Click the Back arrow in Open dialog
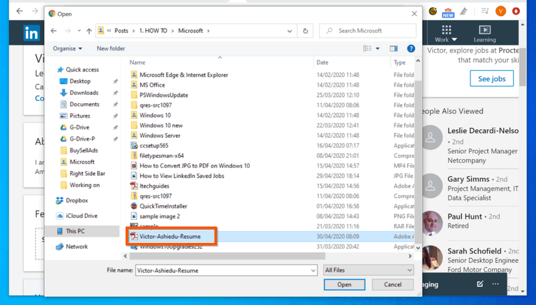Screen dimensions: 536x305 pos(54,31)
